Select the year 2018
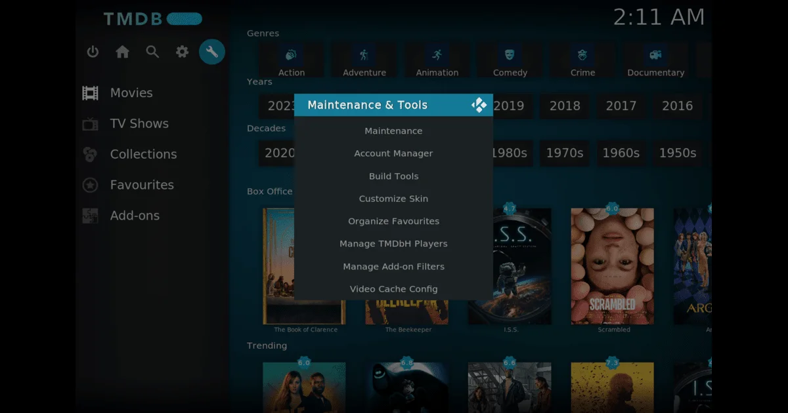Image resolution: width=788 pixels, height=413 pixels. click(565, 106)
